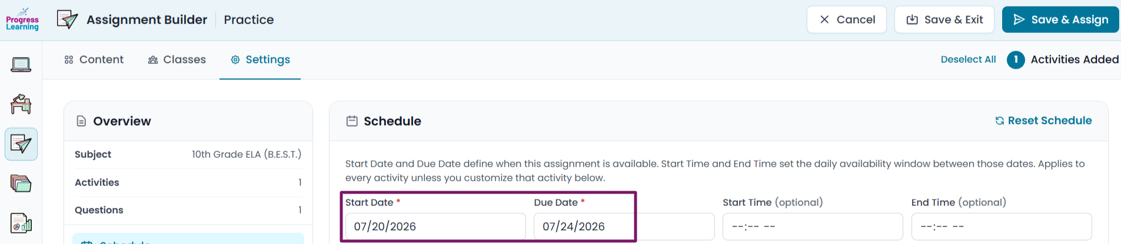This screenshot has height=244, width=1121.
Task: Switch to the Classes tab
Action: tap(177, 59)
